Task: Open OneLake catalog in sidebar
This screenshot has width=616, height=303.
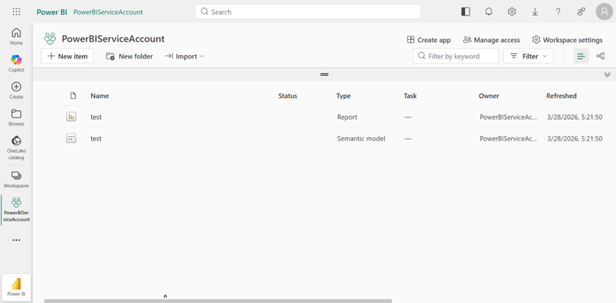Action: pyautogui.click(x=16, y=145)
